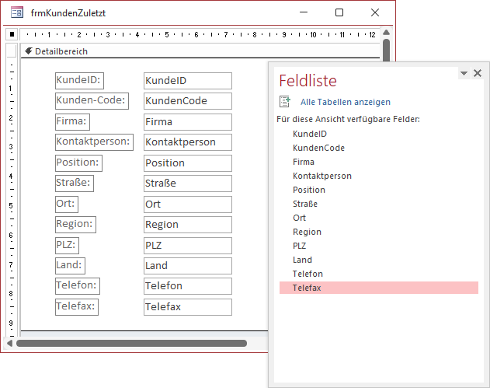Select the Ort text box in the form

coord(188,204)
